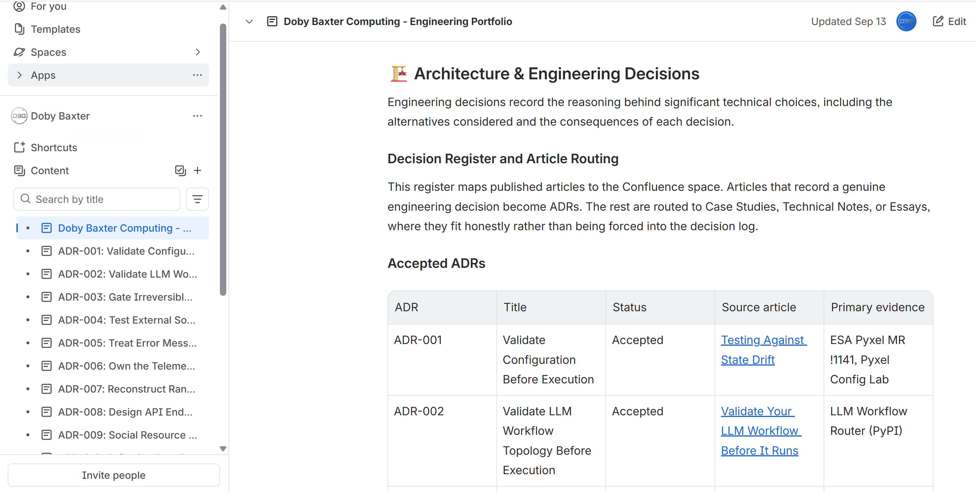Follow the Testing Against State Drift link
Screen dimensions: 976x492
pos(764,350)
